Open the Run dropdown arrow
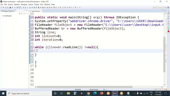Screen dimensions: 170x96 [36, 7]
